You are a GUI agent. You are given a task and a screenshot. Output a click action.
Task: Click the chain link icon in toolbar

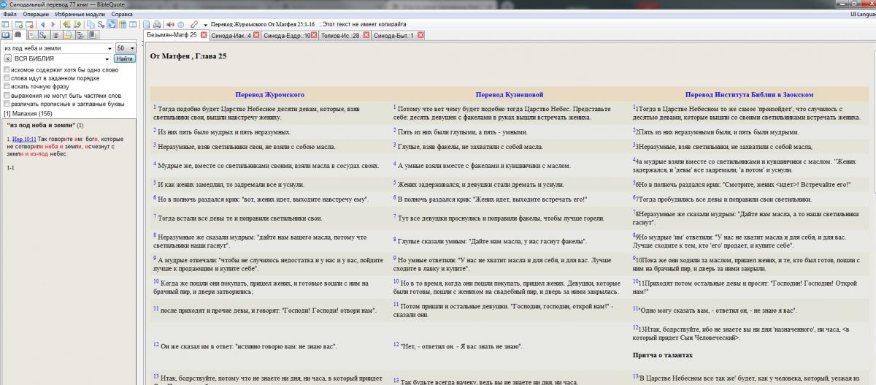click(193, 24)
